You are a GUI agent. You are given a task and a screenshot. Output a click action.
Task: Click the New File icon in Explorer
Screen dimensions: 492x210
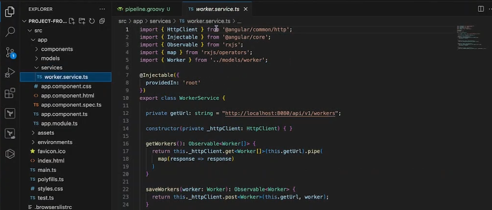click(x=72, y=21)
